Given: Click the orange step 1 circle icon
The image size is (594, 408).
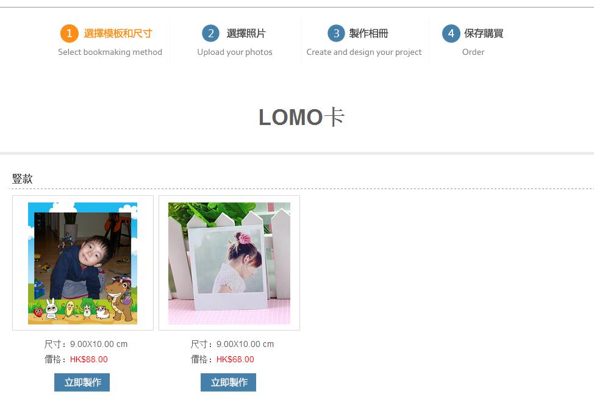Looking at the screenshot, I should pos(70,34).
